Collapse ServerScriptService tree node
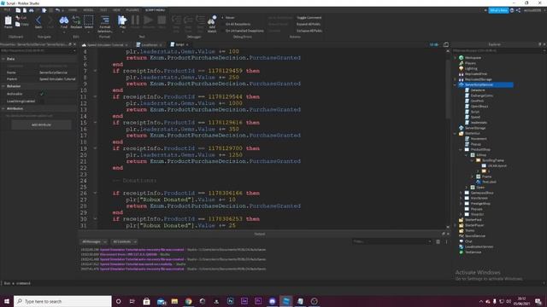This screenshot has height=307, width=547. pyautogui.click(x=456, y=84)
